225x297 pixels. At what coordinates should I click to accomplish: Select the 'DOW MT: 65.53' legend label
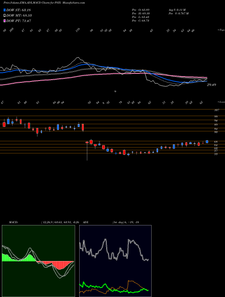pos(19,16)
